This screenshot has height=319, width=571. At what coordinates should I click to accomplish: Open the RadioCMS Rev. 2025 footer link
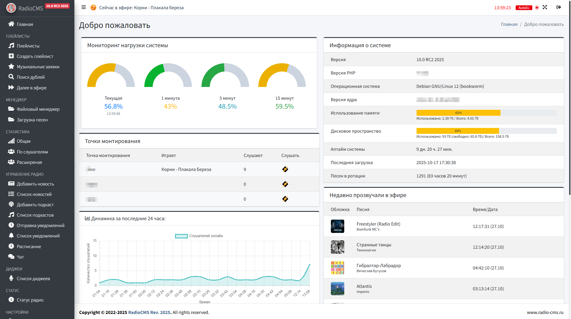[x=149, y=312]
